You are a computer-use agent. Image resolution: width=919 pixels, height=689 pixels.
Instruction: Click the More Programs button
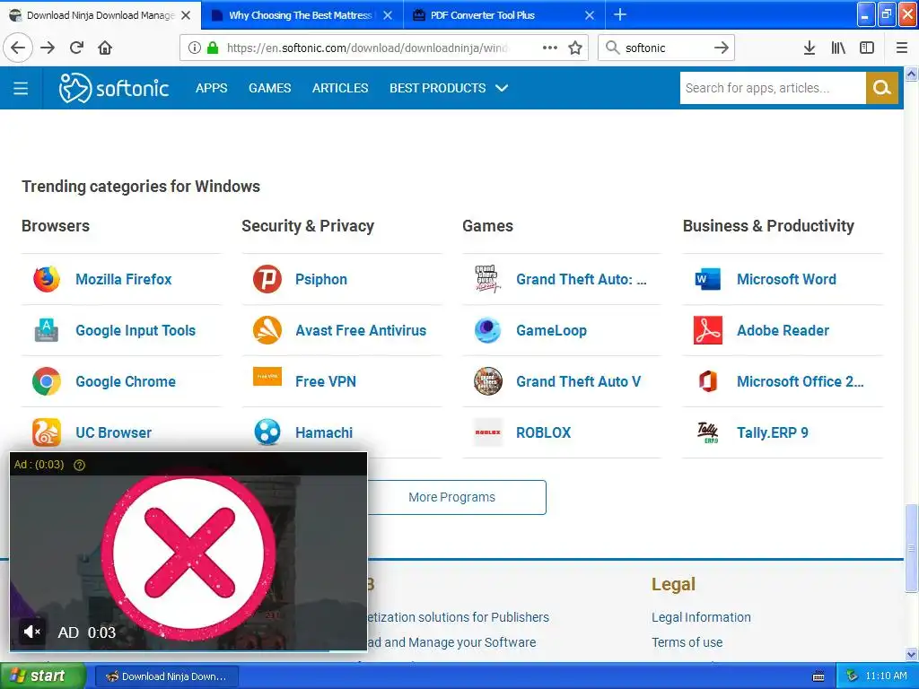pyautogui.click(x=452, y=497)
